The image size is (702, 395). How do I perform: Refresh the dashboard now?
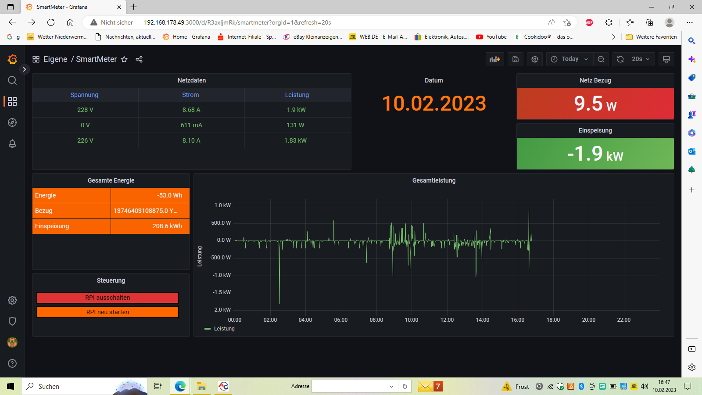tap(620, 59)
